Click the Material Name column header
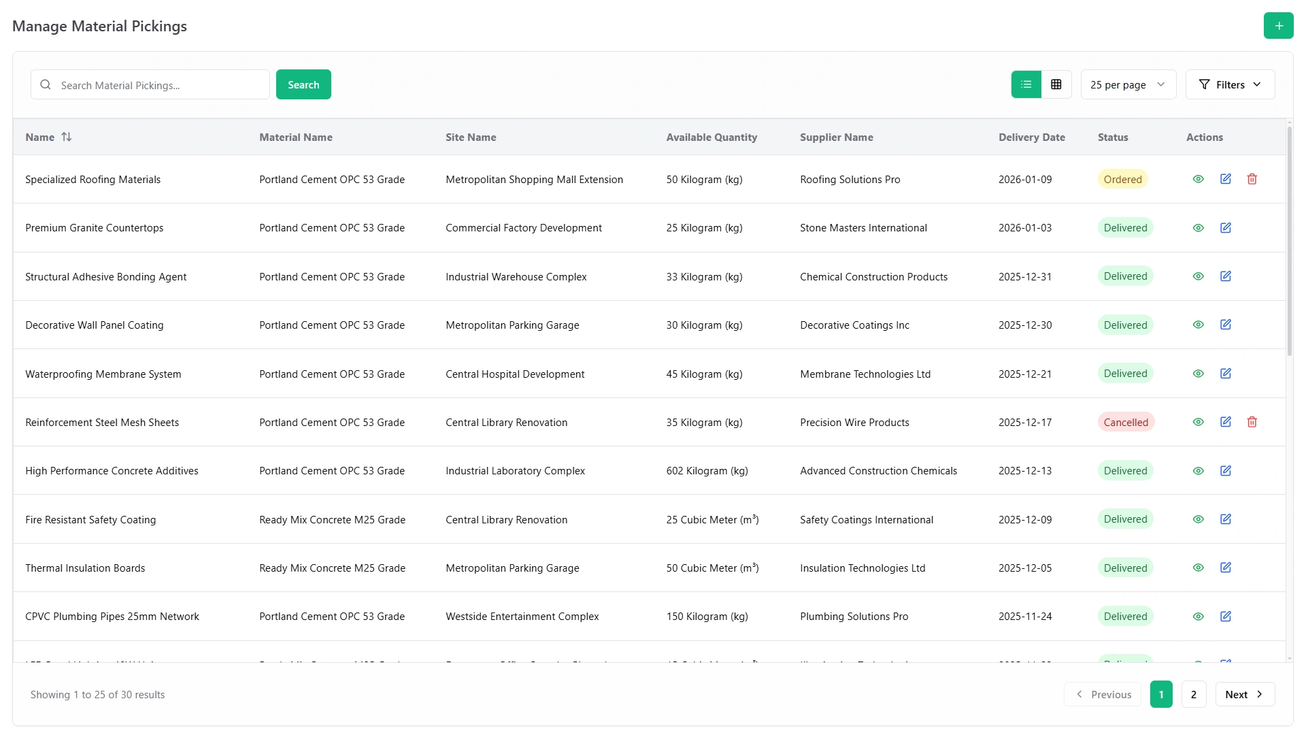This screenshot has width=1306, height=735. 295,137
